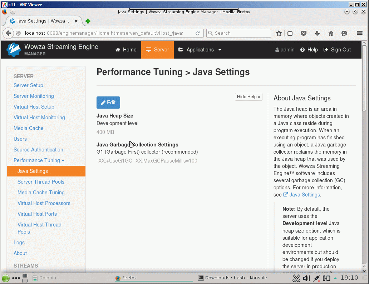
Task: Reload the current page
Action: click(x=197, y=33)
